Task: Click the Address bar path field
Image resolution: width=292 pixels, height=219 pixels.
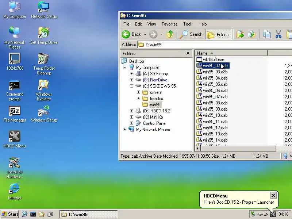Action: 215,45
